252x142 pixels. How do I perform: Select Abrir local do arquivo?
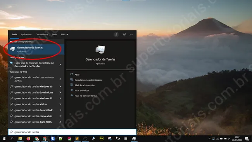pyautogui.click(x=85, y=85)
